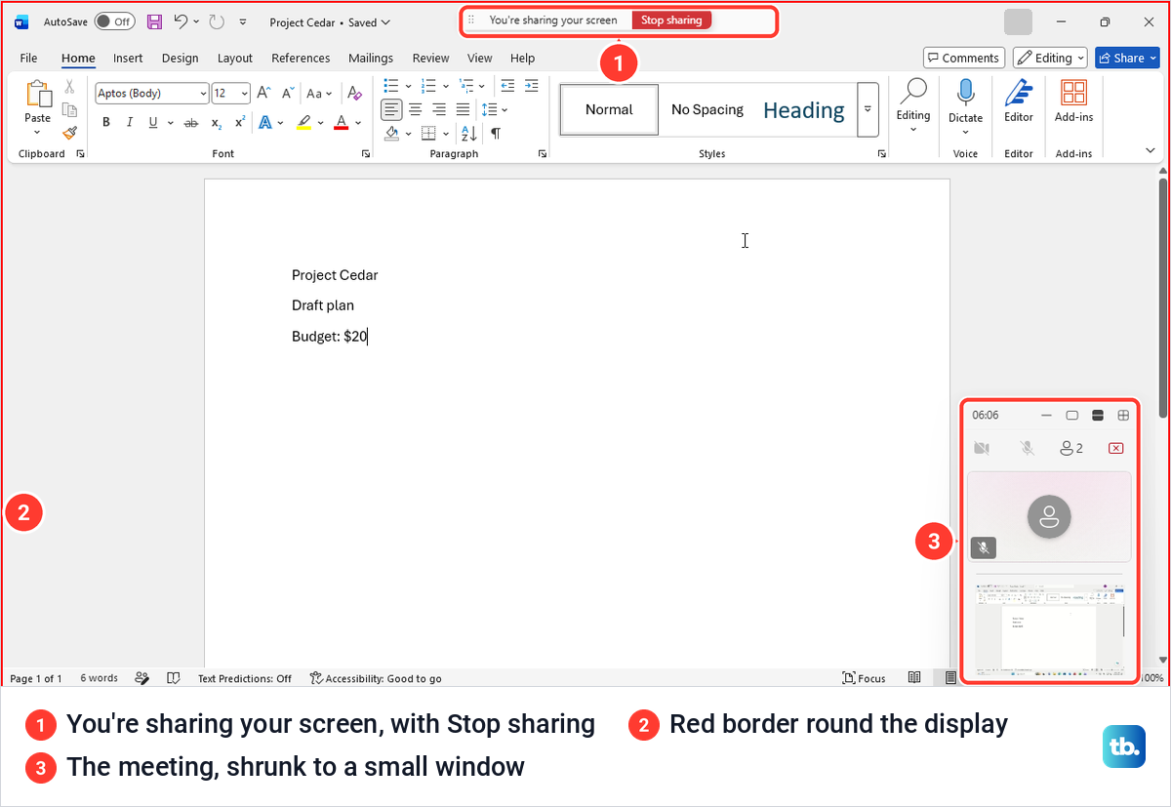Toggle the microphone beside the meeting camera

[x=1027, y=448]
